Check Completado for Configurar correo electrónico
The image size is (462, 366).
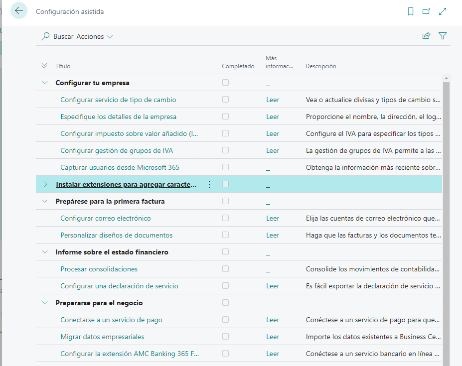[x=225, y=218]
